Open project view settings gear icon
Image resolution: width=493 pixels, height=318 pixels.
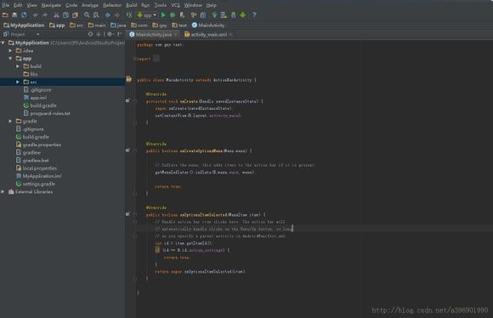coord(110,34)
